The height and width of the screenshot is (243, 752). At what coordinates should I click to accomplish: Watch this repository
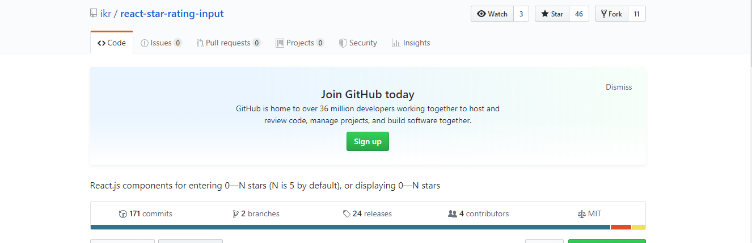click(x=492, y=14)
